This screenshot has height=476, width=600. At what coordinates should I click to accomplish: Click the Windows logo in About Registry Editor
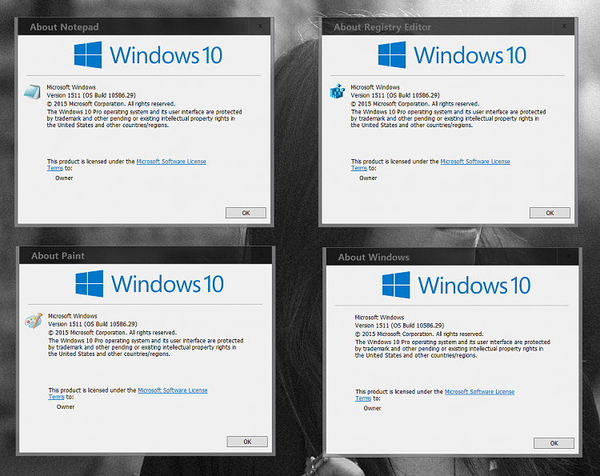tap(392, 54)
